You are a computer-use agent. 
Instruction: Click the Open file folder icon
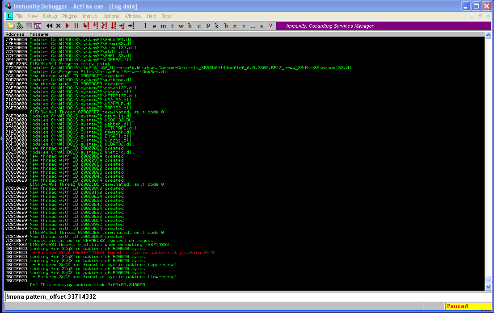coord(11,26)
